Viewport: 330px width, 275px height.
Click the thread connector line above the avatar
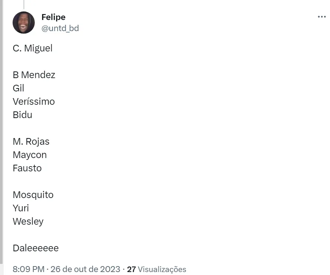pyautogui.click(x=24, y=4)
